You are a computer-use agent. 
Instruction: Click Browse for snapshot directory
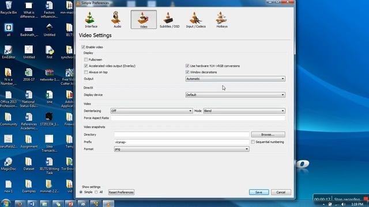tap(268, 135)
